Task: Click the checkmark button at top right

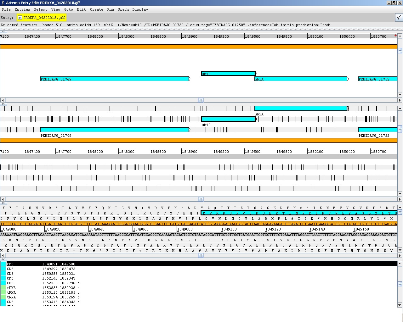Action: [x=399, y=17]
